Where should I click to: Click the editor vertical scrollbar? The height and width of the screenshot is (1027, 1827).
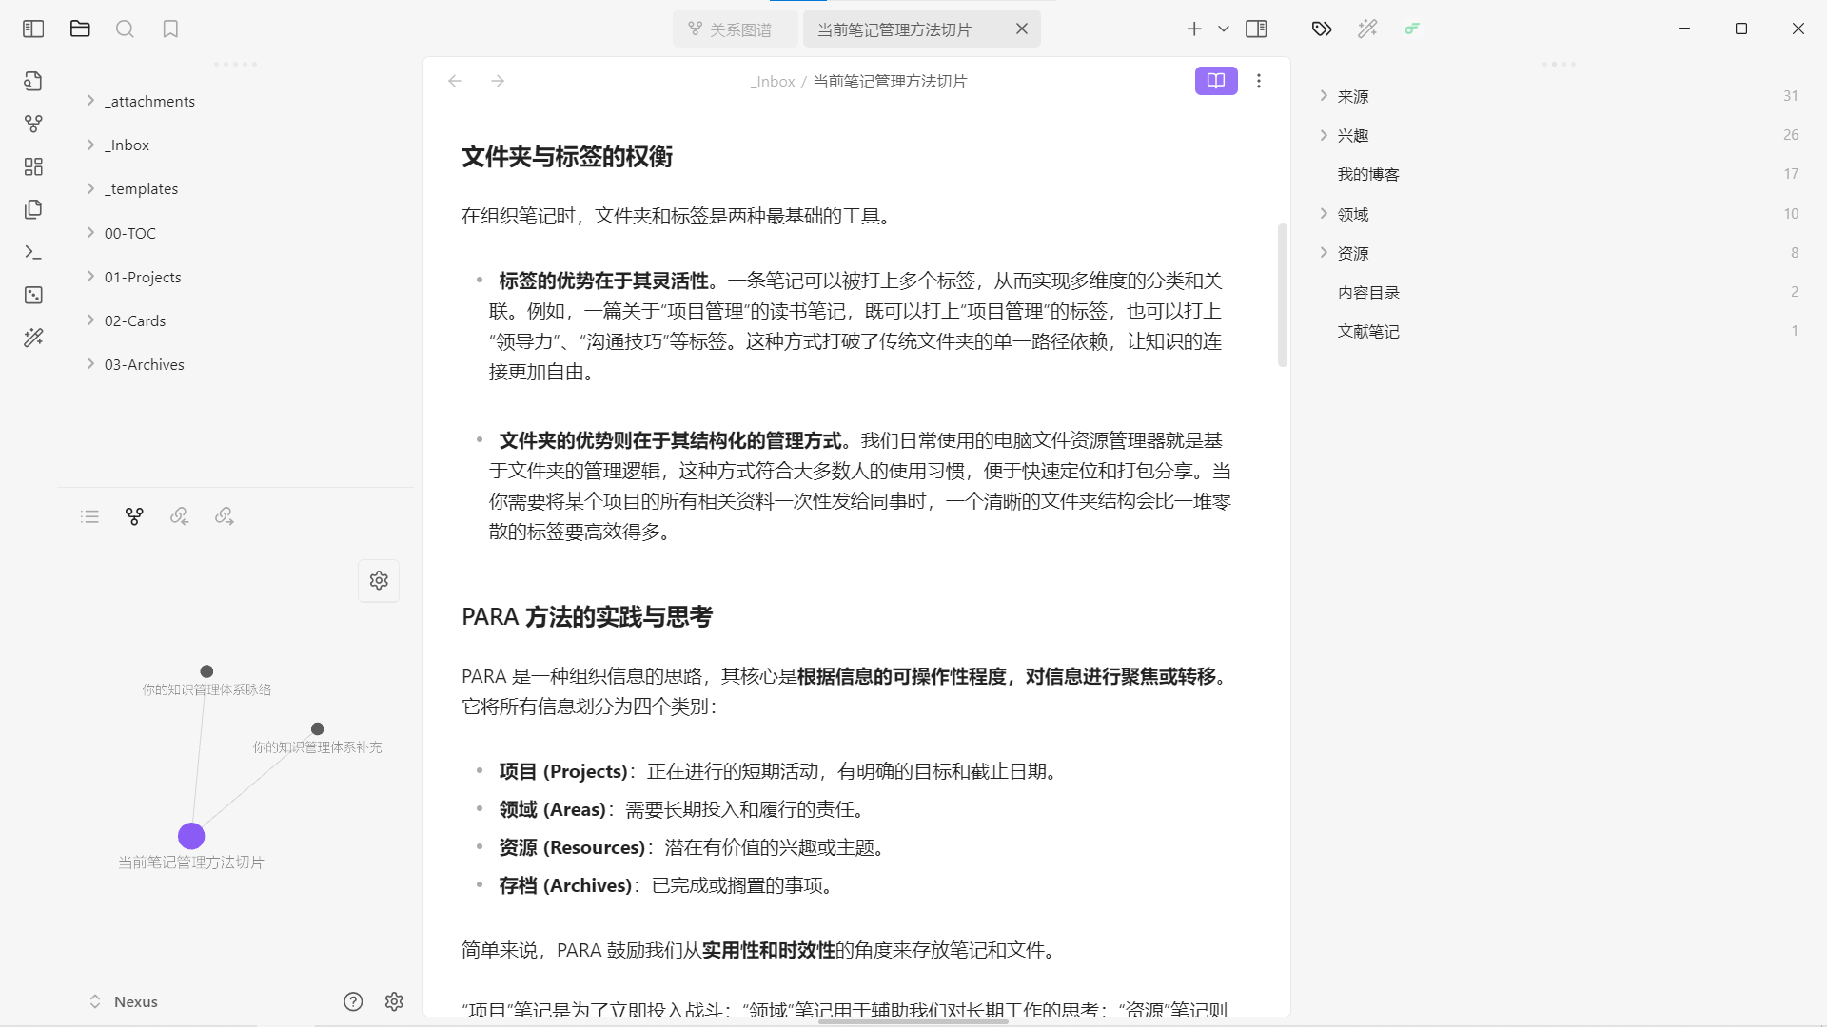1283,295
